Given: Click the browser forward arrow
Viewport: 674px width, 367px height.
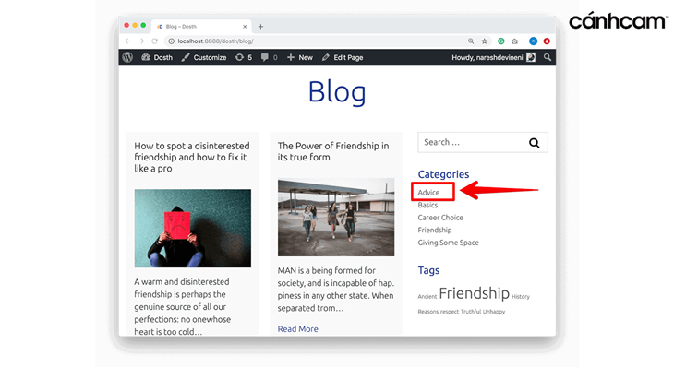Looking at the screenshot, I should pos(141,41).
